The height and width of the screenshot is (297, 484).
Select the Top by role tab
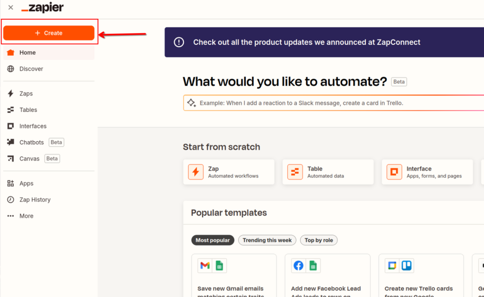[x=319, y=240]
